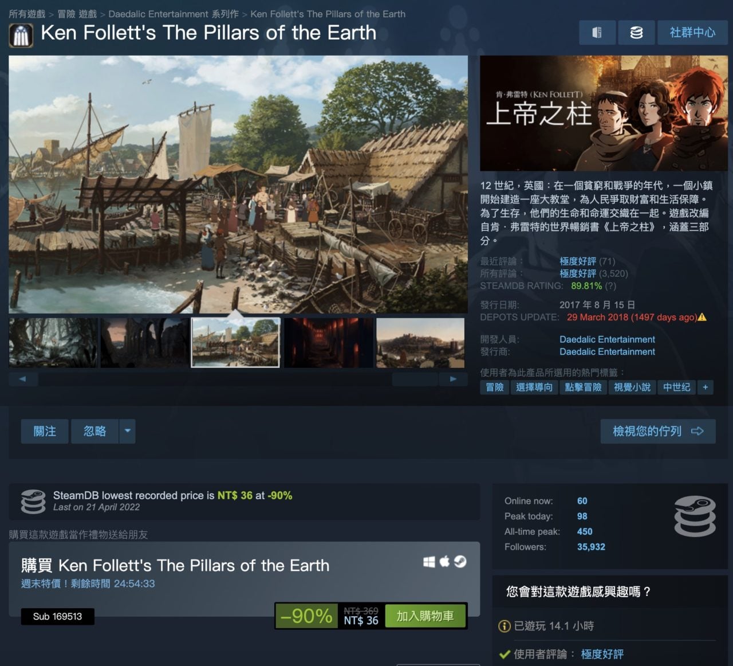Open Daedalic Entertainment 系列作 breadcrumb

click(x=174, y=14)
